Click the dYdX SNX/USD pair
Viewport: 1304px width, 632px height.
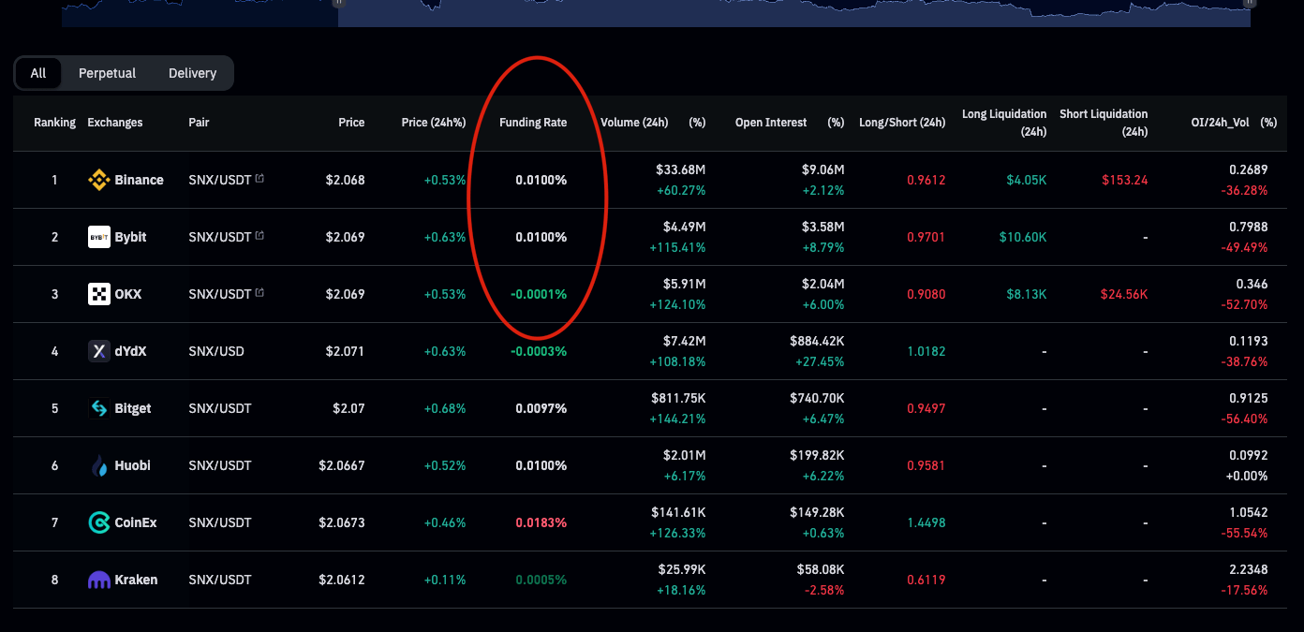[216, 351]
